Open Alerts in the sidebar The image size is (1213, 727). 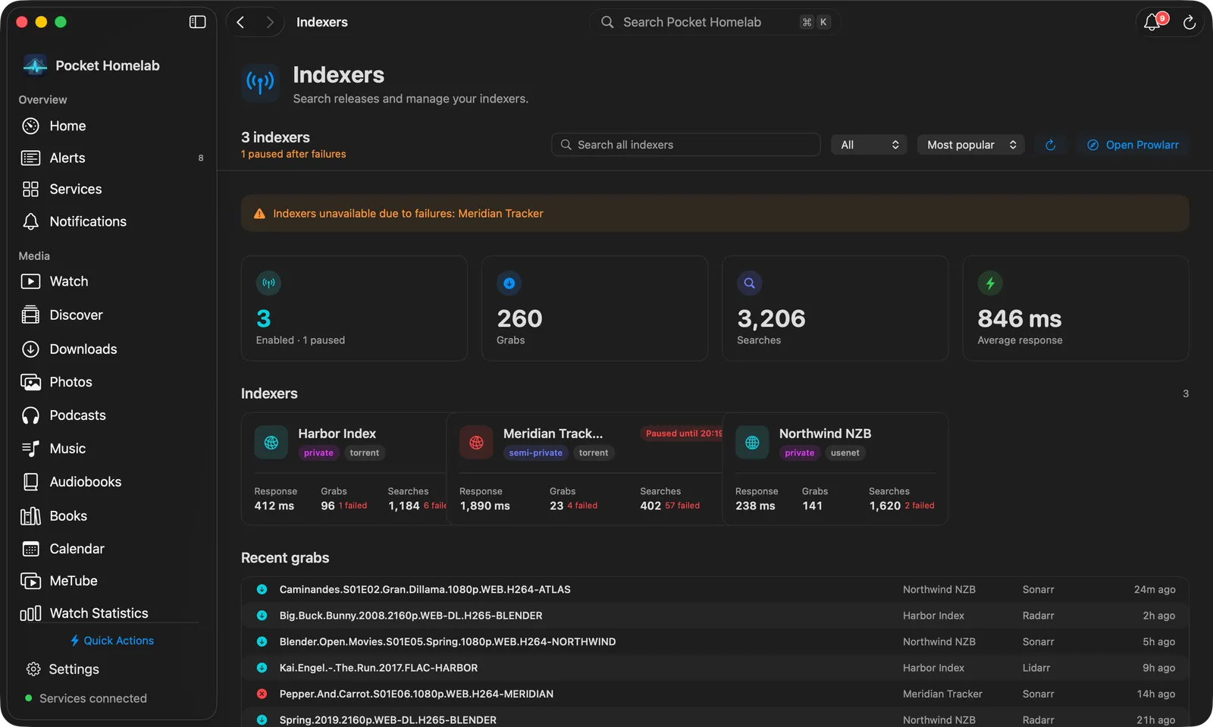point(111,158)
